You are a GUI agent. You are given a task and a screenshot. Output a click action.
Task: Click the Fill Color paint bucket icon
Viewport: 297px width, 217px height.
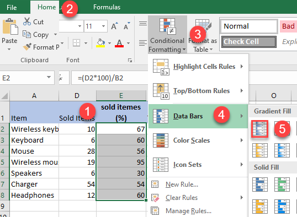[x=100, y=43]
